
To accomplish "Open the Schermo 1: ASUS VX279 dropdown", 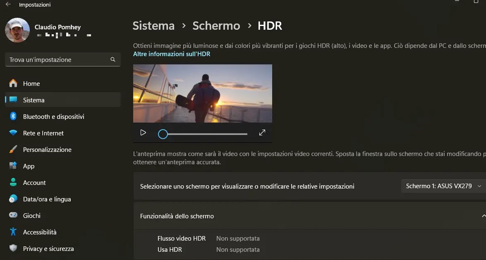I will (x=443, y=186).
